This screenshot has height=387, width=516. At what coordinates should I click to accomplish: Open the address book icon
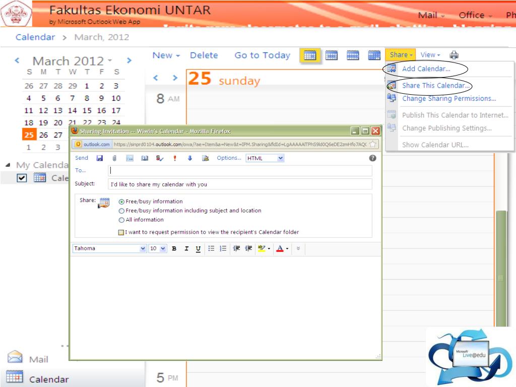click(145, 158)
